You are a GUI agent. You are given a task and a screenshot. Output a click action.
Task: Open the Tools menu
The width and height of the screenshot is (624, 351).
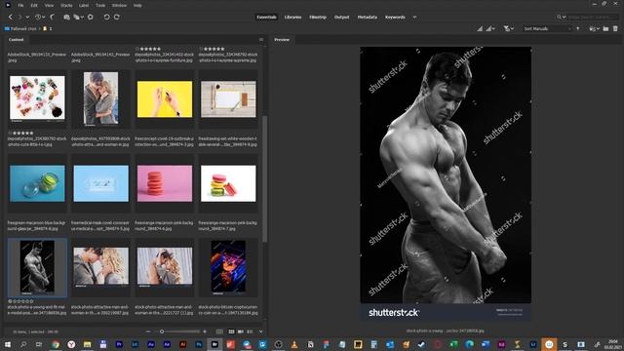point(100,5)
